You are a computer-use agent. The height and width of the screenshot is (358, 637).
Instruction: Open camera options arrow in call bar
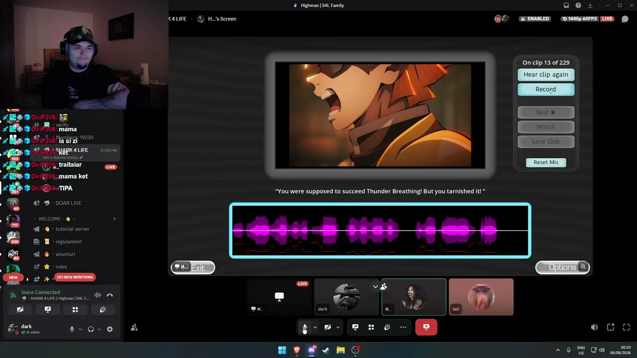tap(338, 327)
